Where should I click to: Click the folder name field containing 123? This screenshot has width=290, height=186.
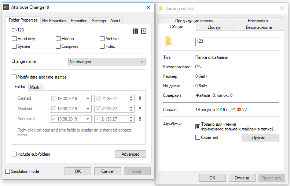tap(238, 42)
